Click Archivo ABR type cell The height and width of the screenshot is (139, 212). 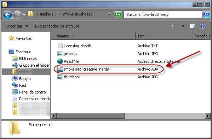click(148, 69)
